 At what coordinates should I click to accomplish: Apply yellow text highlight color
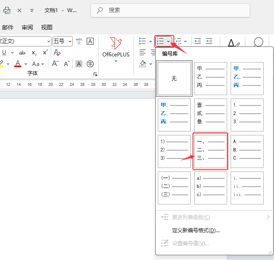(1, 64)
